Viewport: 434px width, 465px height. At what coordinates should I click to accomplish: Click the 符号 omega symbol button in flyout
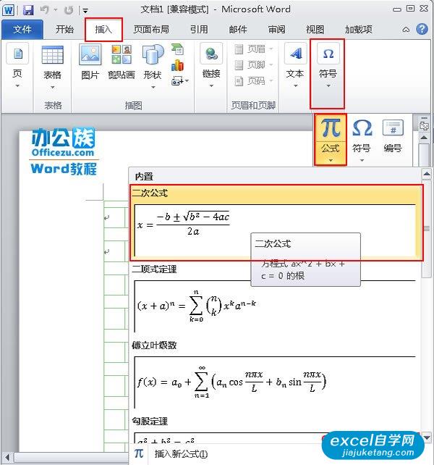click(362, 139)
